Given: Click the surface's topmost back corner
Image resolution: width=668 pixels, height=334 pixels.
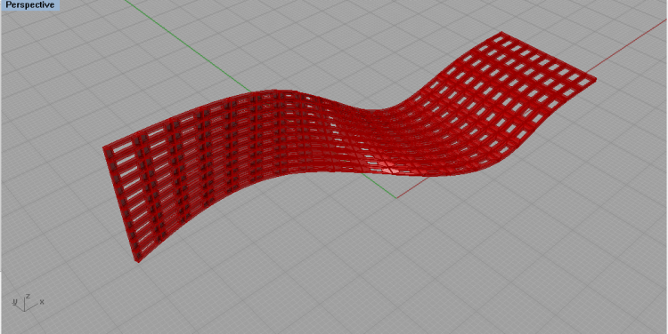Looking at the screenshot, I should pos(501,33).
